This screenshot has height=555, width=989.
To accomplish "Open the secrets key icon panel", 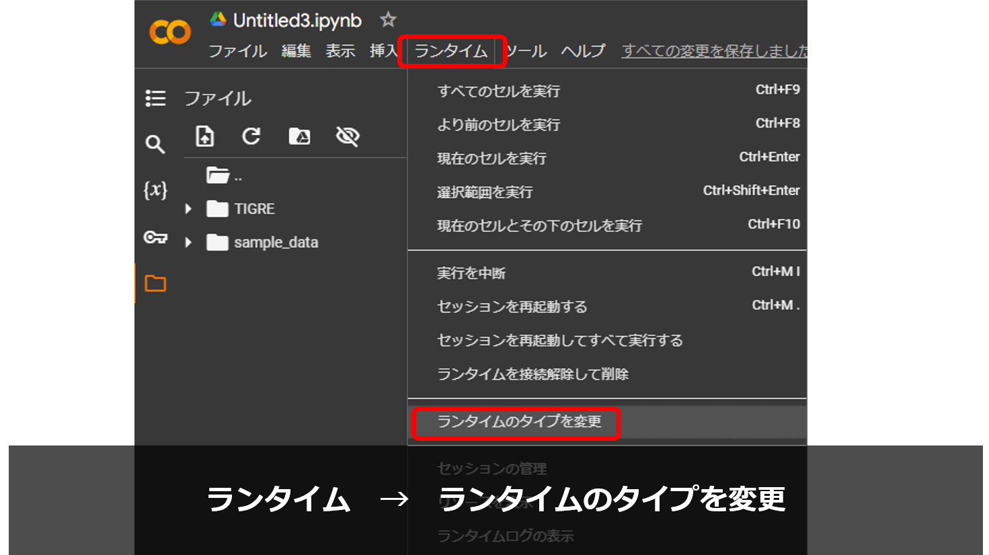I will [x=155, y=237].
